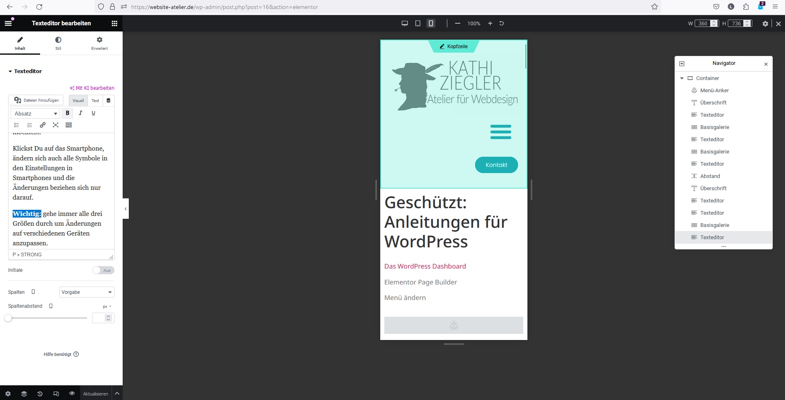Expand save options arrow beside Aktualisieren
785x400 pixels.
tap(117, 393)
